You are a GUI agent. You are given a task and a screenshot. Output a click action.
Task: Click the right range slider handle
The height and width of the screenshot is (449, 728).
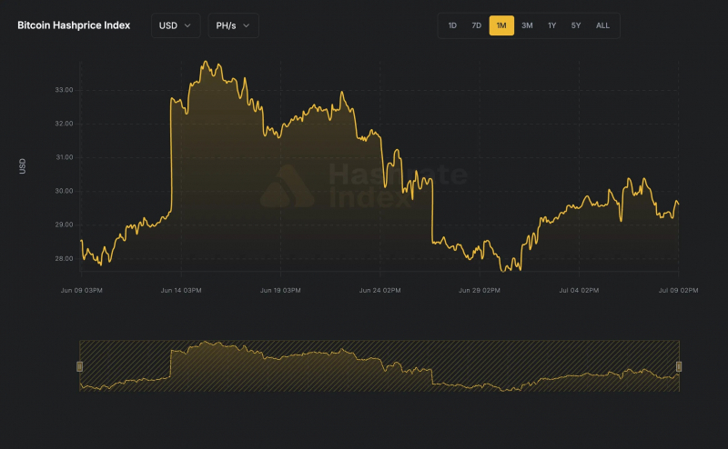click(x=679, y=366)
